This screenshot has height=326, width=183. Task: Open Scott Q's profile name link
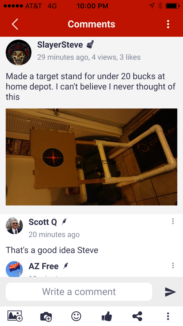[43, 222]
